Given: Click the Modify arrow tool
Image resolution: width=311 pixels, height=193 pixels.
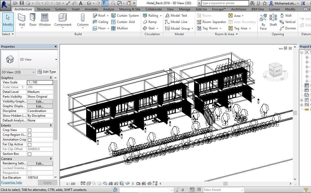Looking at the screenshot, I should pyautogui.click(x=8, y=22).
